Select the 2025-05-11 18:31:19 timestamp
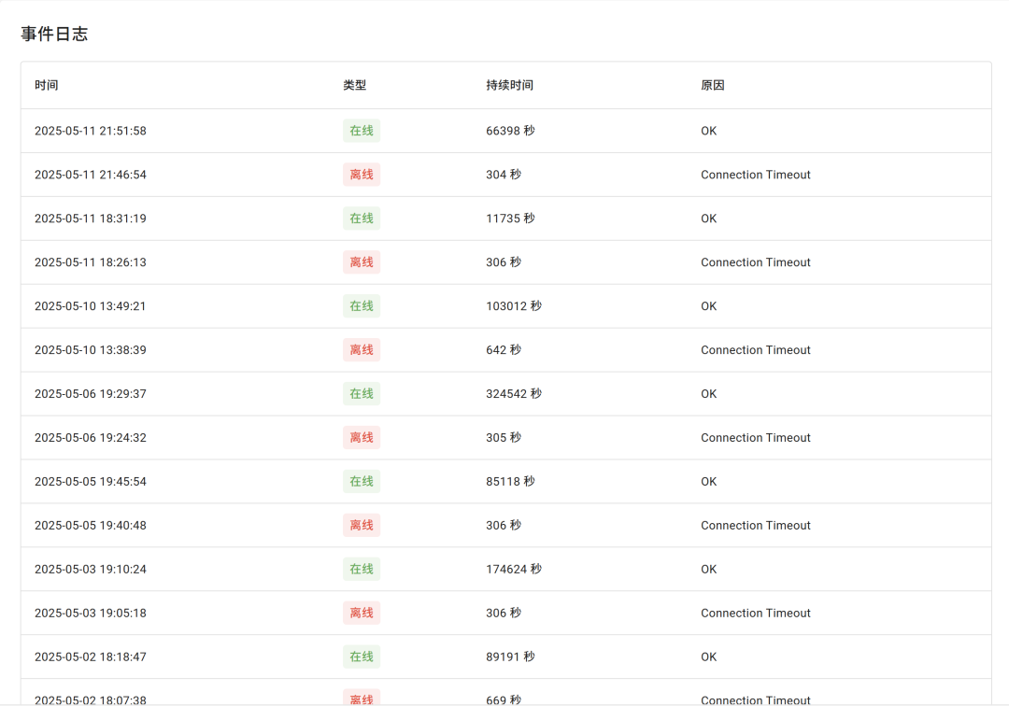Image resolution: width=1009 pixels, height=706 pixels. pos(90,219)
